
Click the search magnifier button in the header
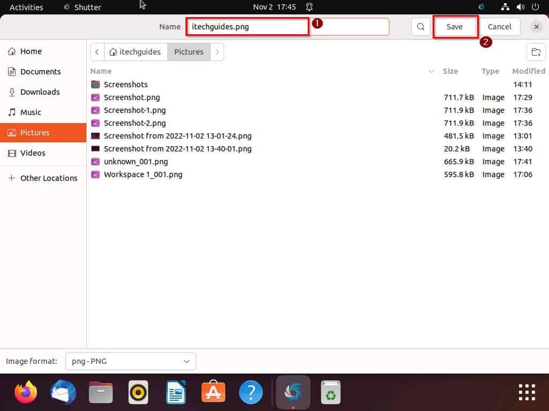420,27
